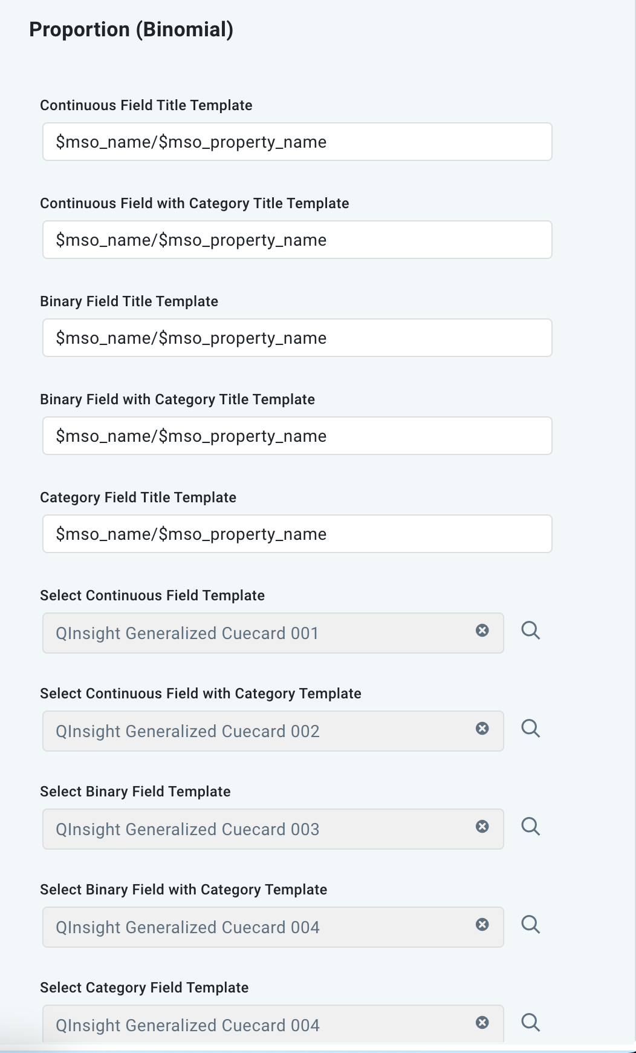Focus Continuous Field with Category Title Template input

pos(297,240)
